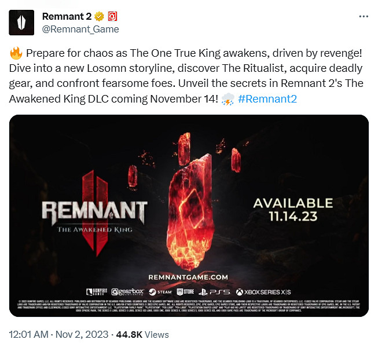The height and width of the screenshot is (347, 378).
Task: Click the Gunfire Games logo in the image
Action: 97,292
